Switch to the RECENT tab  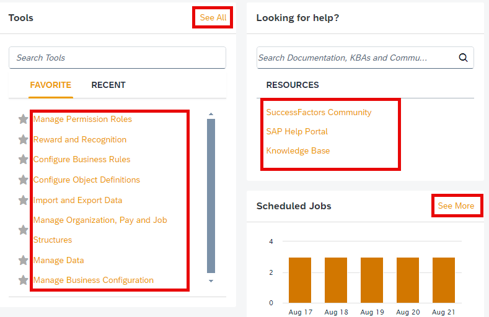pos(108,85)
